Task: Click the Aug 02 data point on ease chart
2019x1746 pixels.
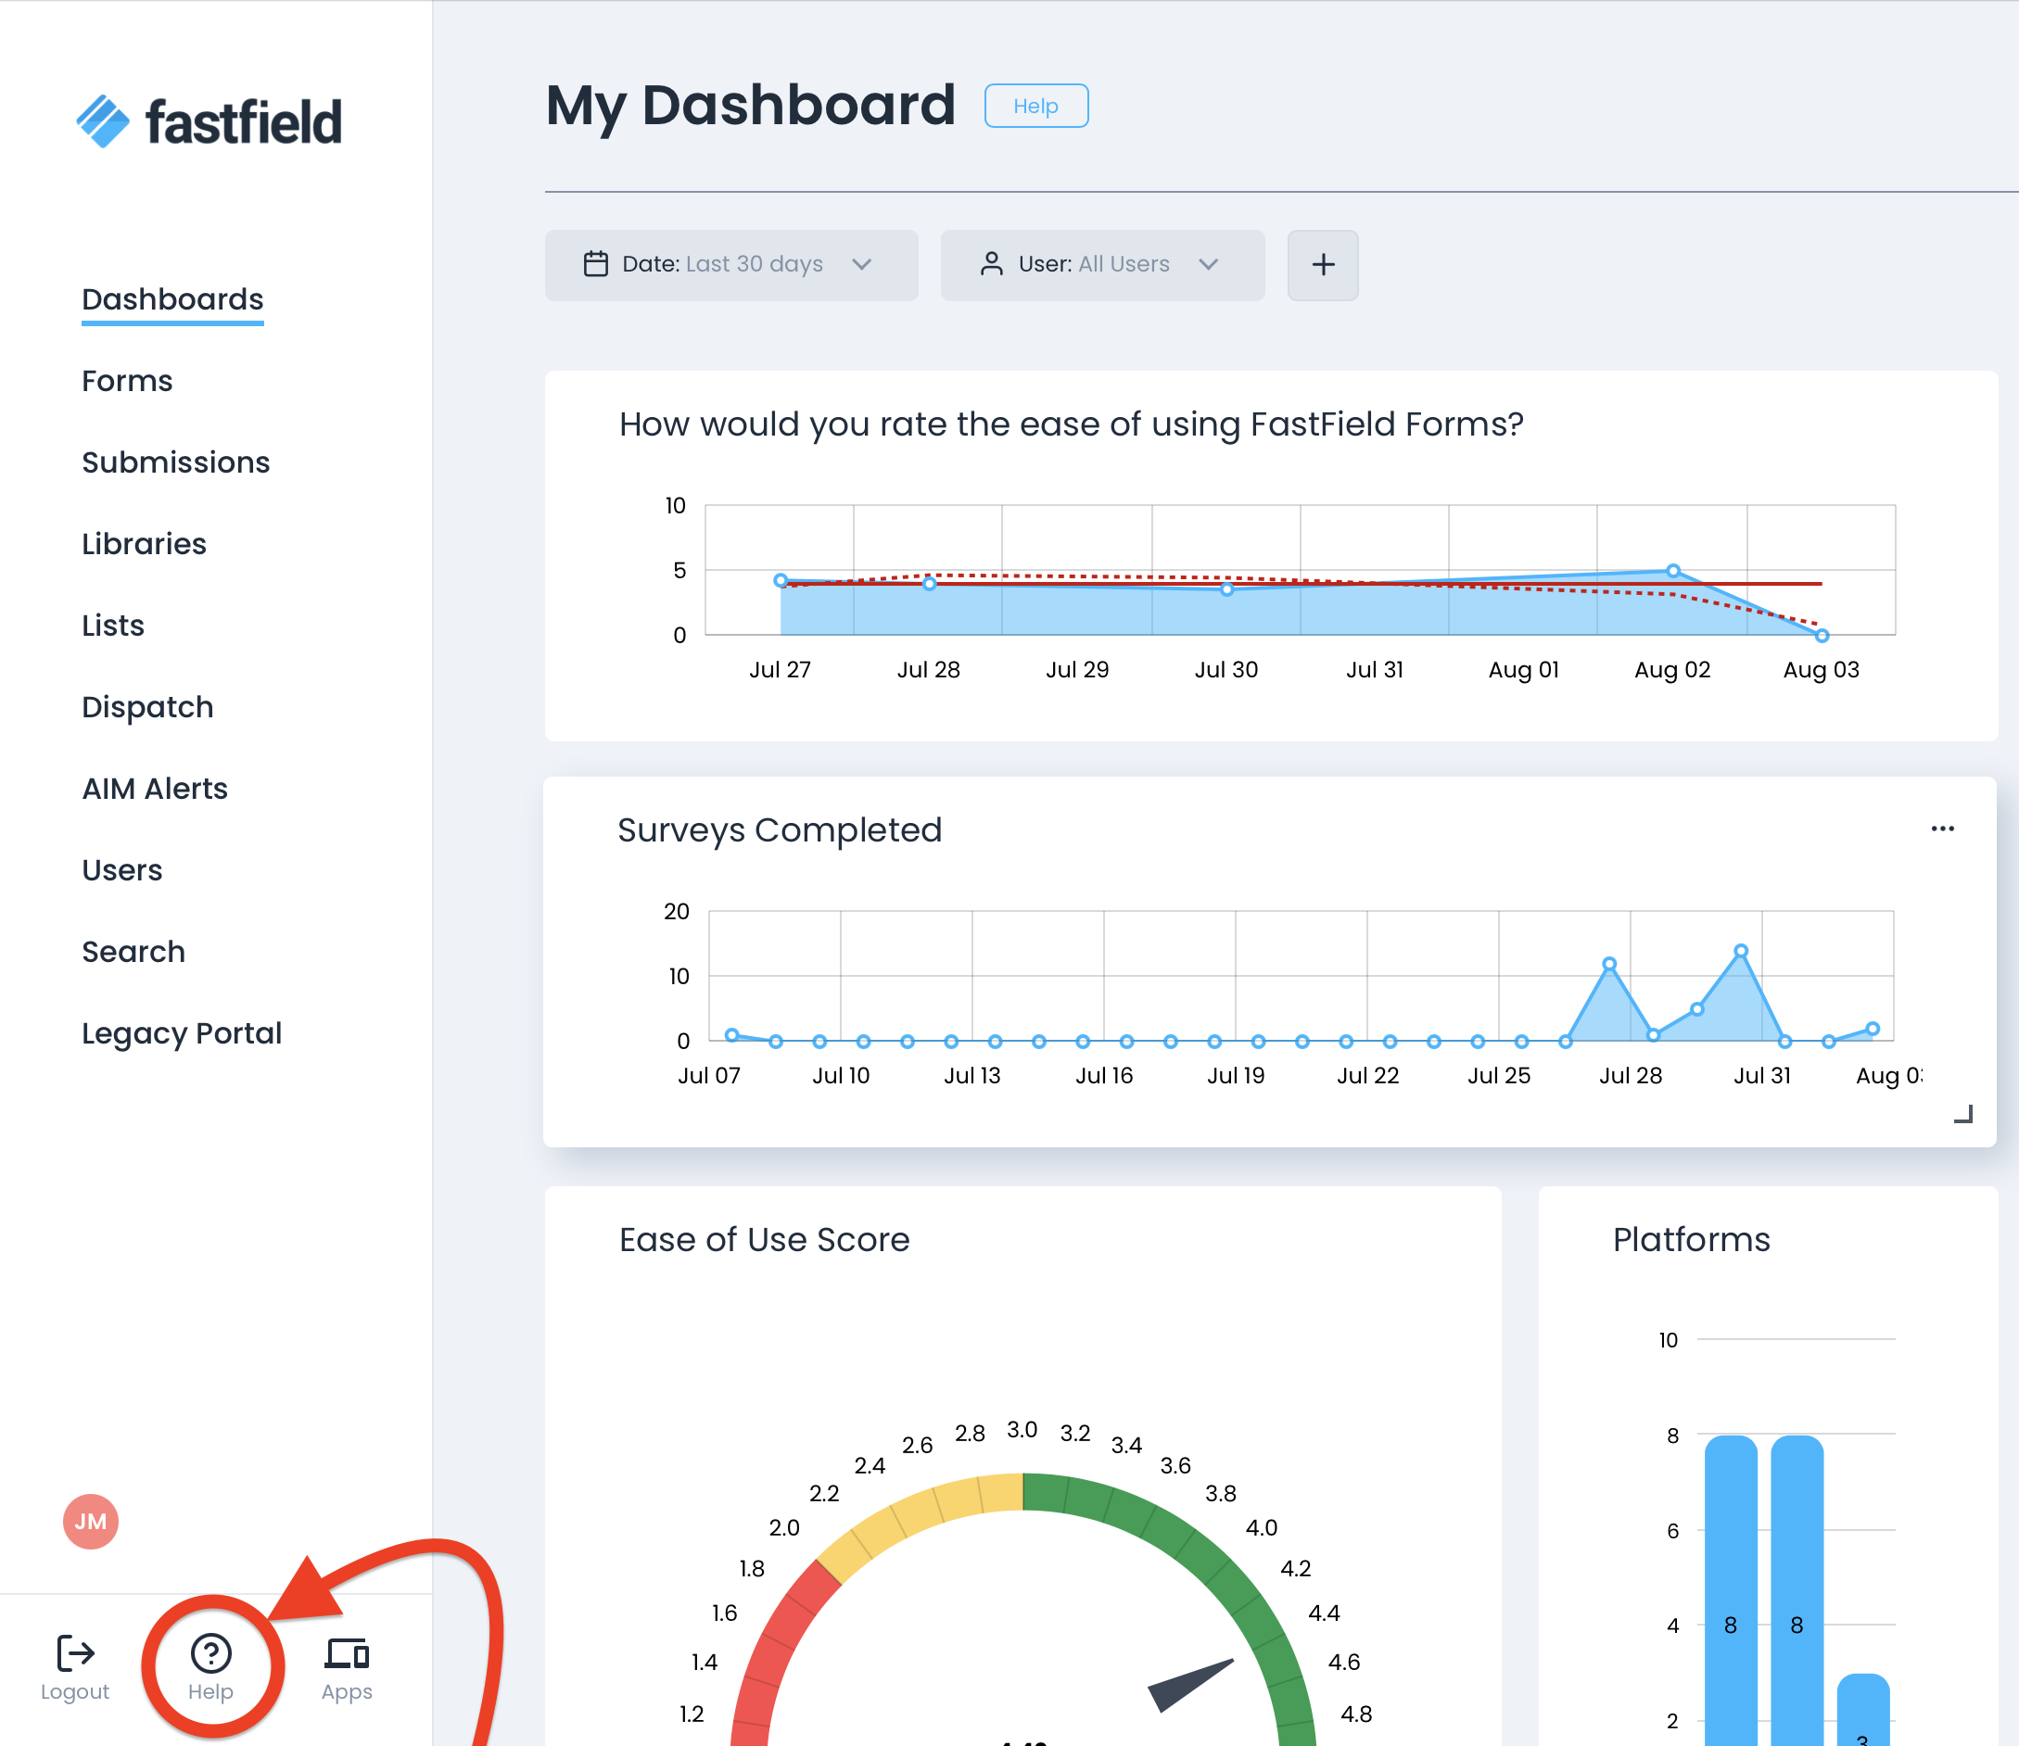Action: pyautogui.click(x=1672, y=571)
